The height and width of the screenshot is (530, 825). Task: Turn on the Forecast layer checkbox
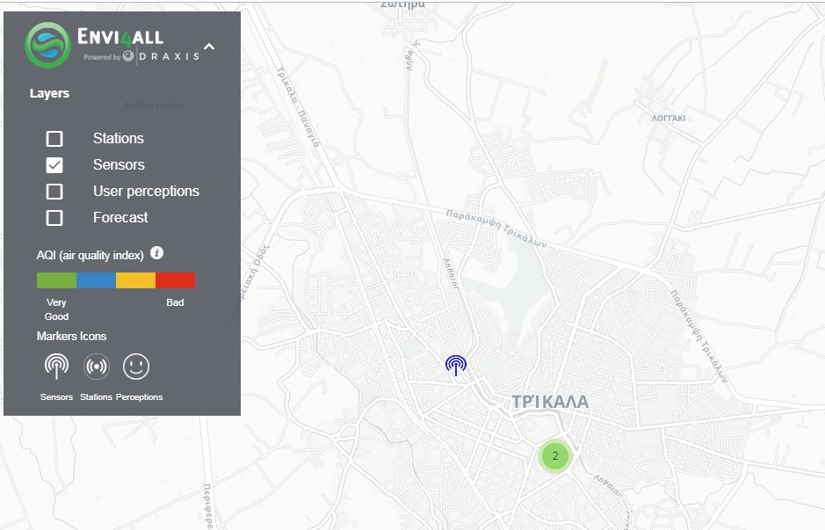click(54, 218)
